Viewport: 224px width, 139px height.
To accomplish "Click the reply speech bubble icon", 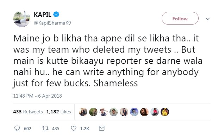I will 17,128.
